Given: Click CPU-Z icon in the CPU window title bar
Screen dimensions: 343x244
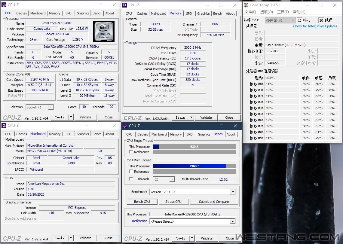Looking at the screenshot, I should point(4,5).
